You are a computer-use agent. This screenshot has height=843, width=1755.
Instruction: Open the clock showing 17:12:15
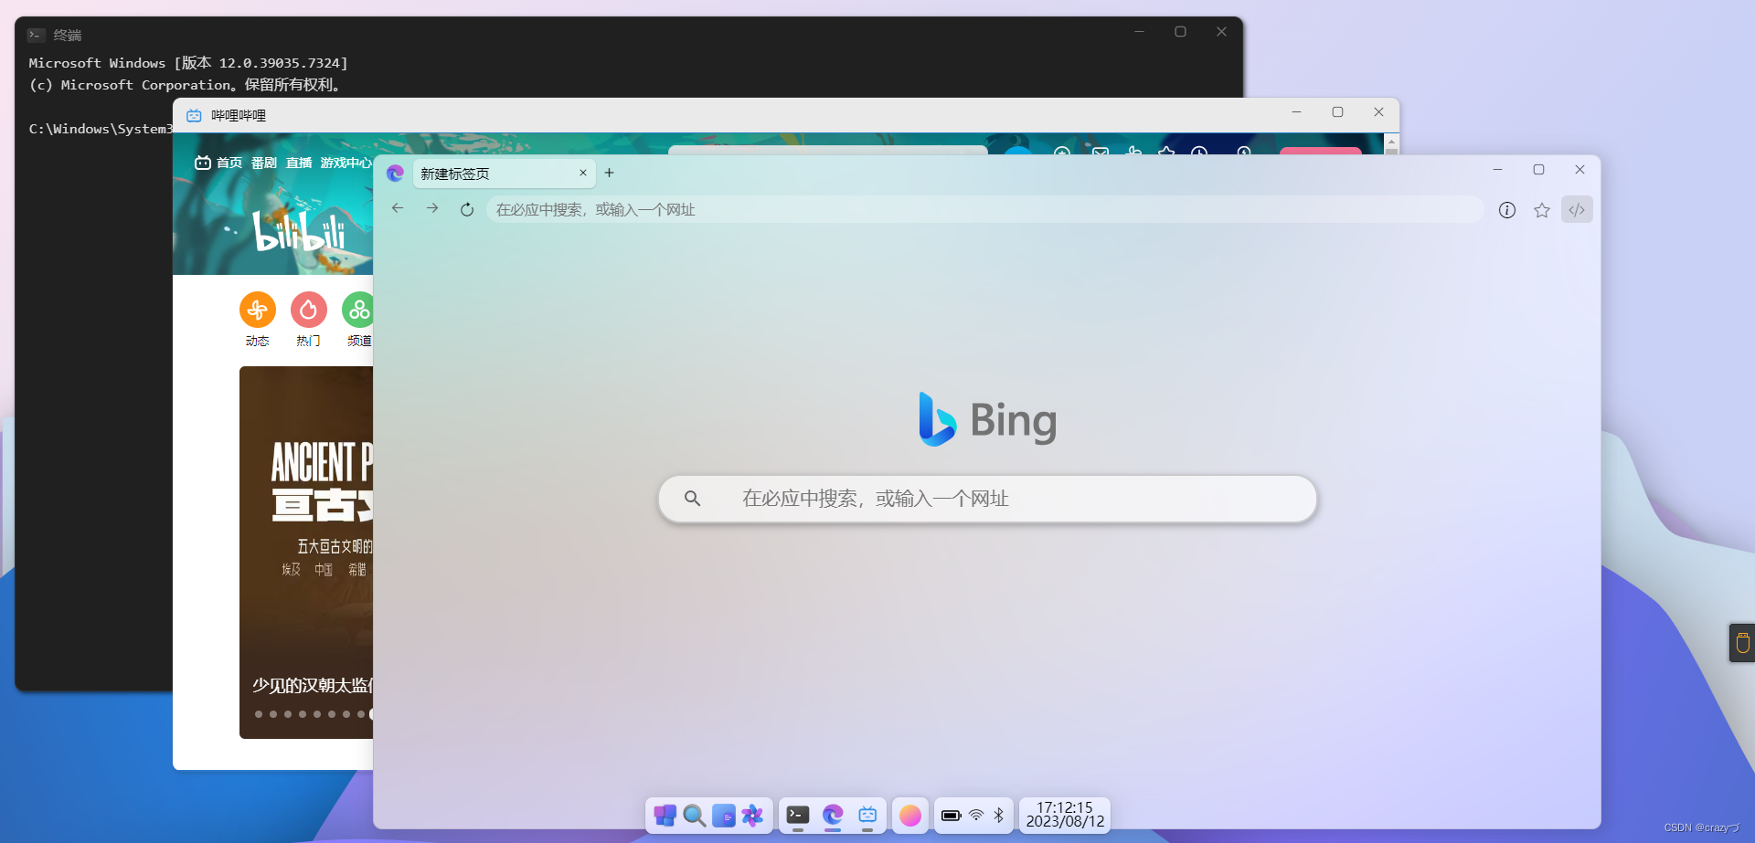coord(1065,815)
